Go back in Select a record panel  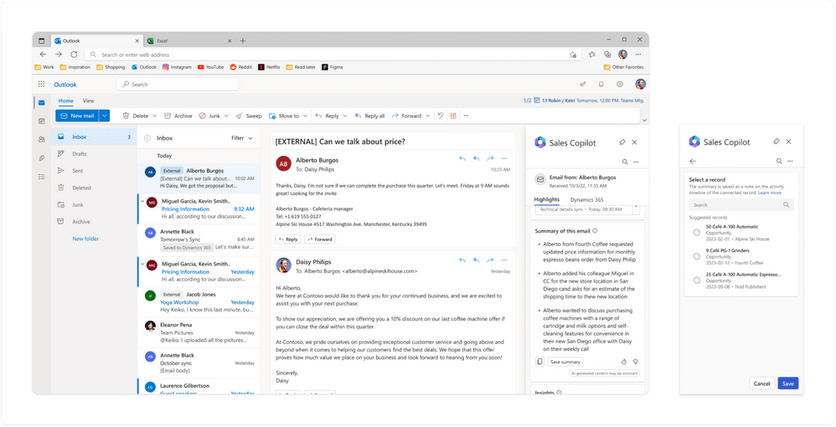(693, 161)
